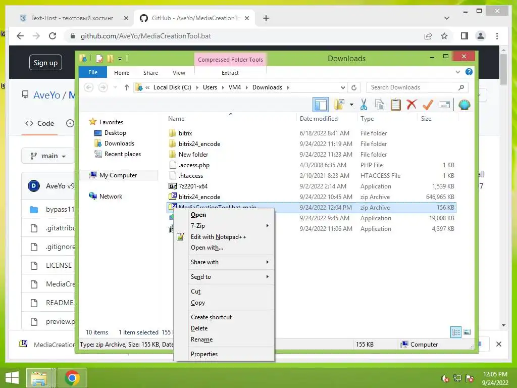This screenshot has height=388, width=517.
Task: Open a new Chrome tab with plus
Action: 266,18
